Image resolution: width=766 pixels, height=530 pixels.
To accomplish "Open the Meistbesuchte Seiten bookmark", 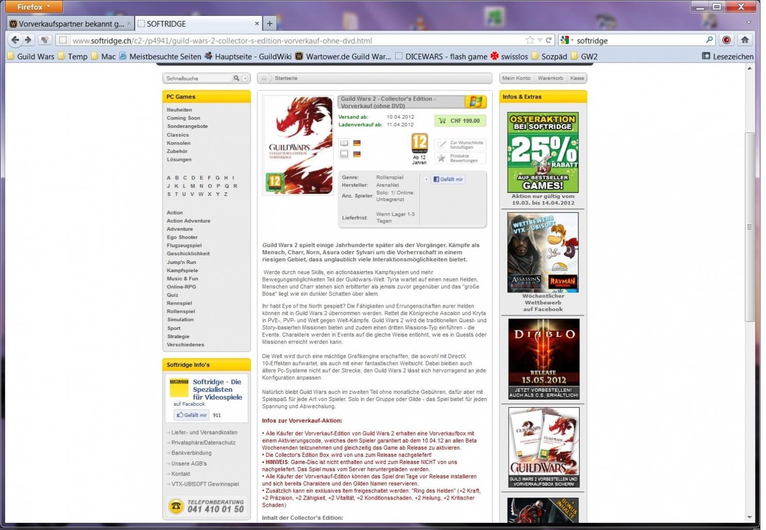I will point(160,56).
